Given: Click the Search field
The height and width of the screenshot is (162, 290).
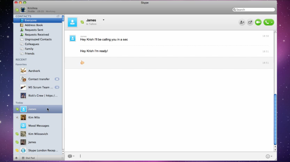Looking at the screenshot, I should point(255,10).
